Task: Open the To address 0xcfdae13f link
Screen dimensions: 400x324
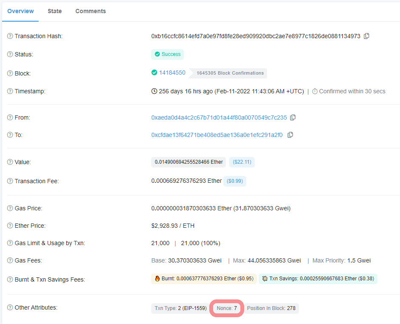Action: [217, 135]
